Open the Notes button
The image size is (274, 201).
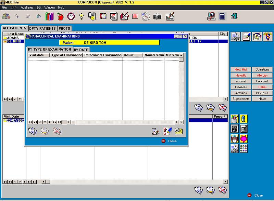[x=262, y=99]
